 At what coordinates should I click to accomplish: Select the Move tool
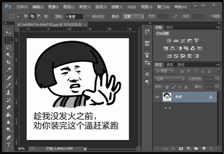pos(8,33)
